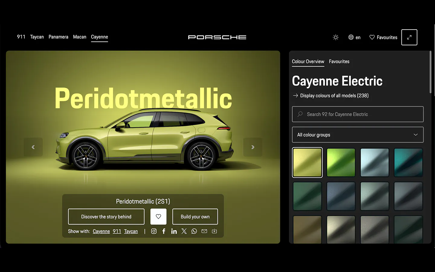Select the Peridotmetallic yellow-green swatch
The height and width of the screenshot is (272, 435).
tap(307, 163)
